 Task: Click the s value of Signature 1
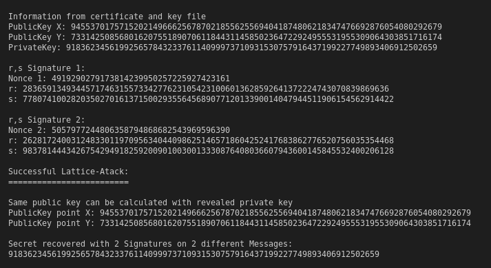208,99
